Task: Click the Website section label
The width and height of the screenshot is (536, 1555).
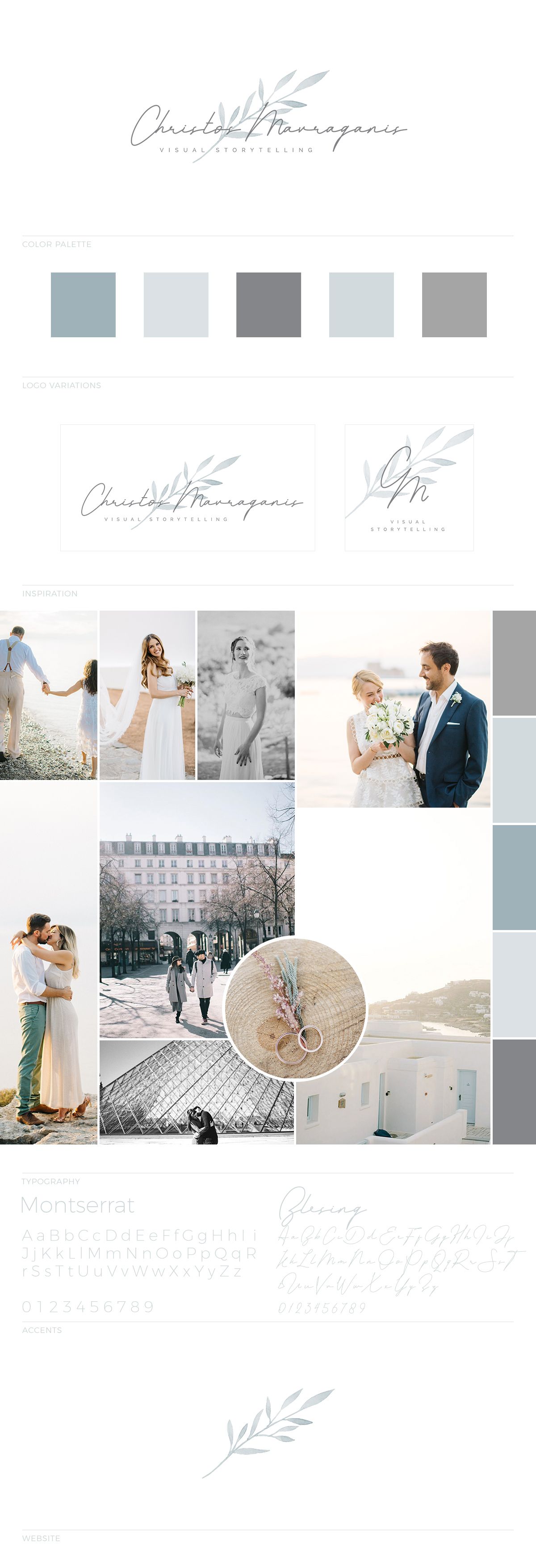Action: (x=41, y=1538)
